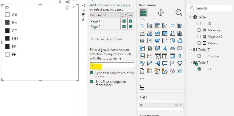Clear slicer selections with eraser icon

(x=67, y=8)
